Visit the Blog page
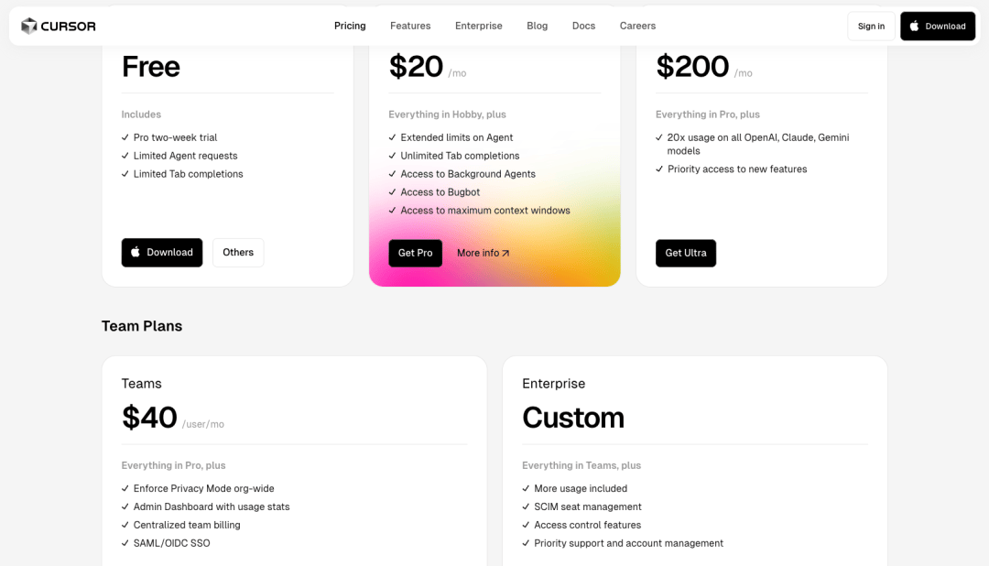The width and height of the screenshot is (989, 566). (538, 26)
